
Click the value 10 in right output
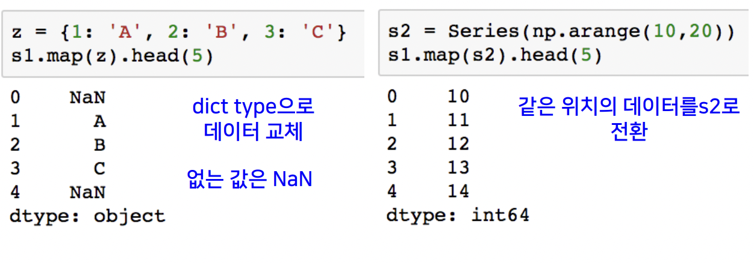458,96
